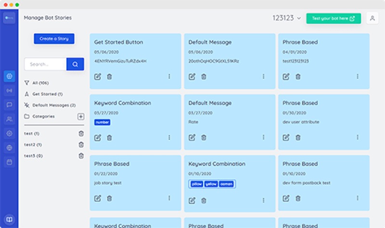385x228 pixels.
Task: Delete the job story test story
Action: (x=109, y=198)
